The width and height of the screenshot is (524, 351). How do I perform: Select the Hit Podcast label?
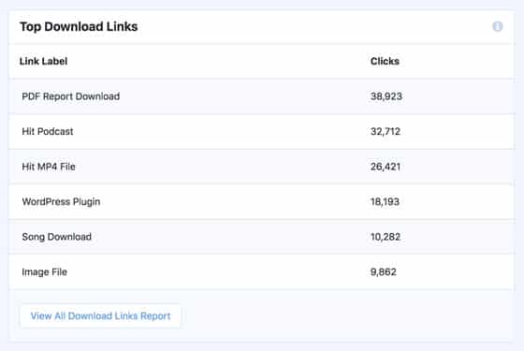click(48, 131)
